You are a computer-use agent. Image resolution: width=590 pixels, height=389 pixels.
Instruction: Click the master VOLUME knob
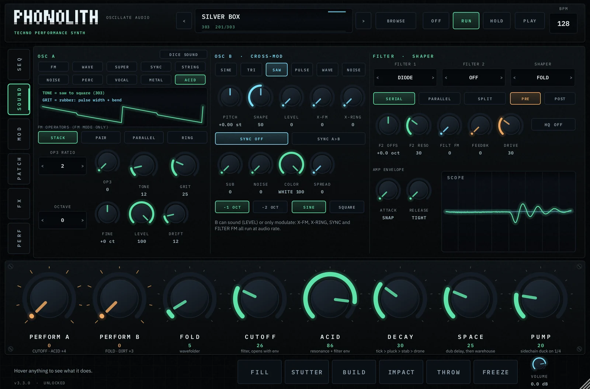[x=539, y=364]
